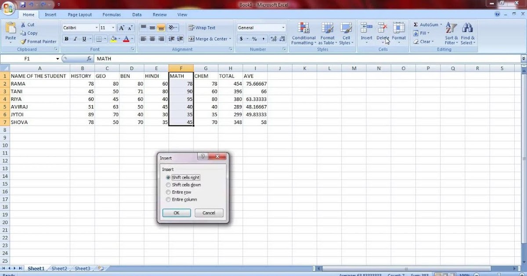The height and width of the screenshot is (276, 527).
Task: Toggle Bold formatting
Action: (66, 39)
